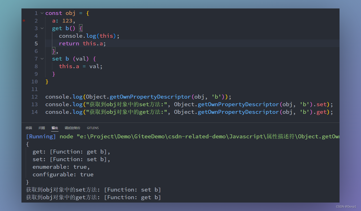
Task: Click the '.set' property on line 13
Action: coord(320,104)
